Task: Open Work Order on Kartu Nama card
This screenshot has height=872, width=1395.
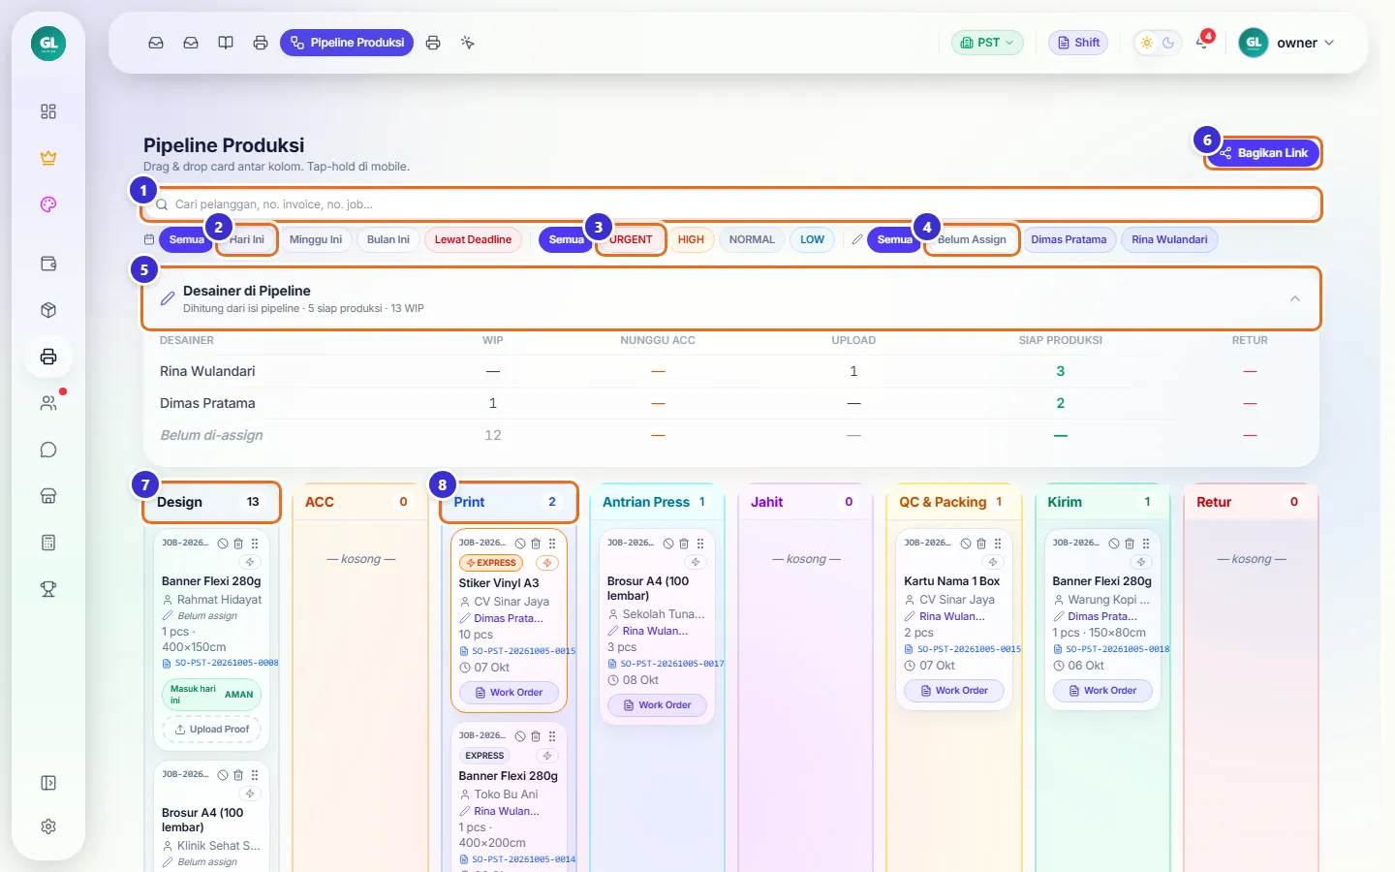Action: click(x=954, y=691)
